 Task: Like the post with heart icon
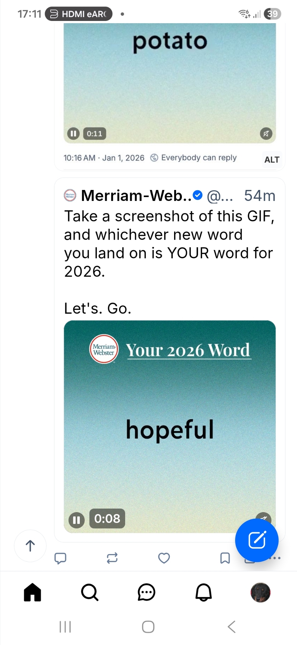click(164, 558)
